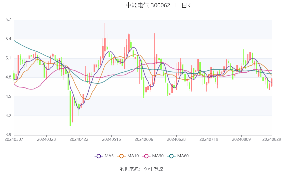
Task: Select the 日K period label
Action: [186, 6]
